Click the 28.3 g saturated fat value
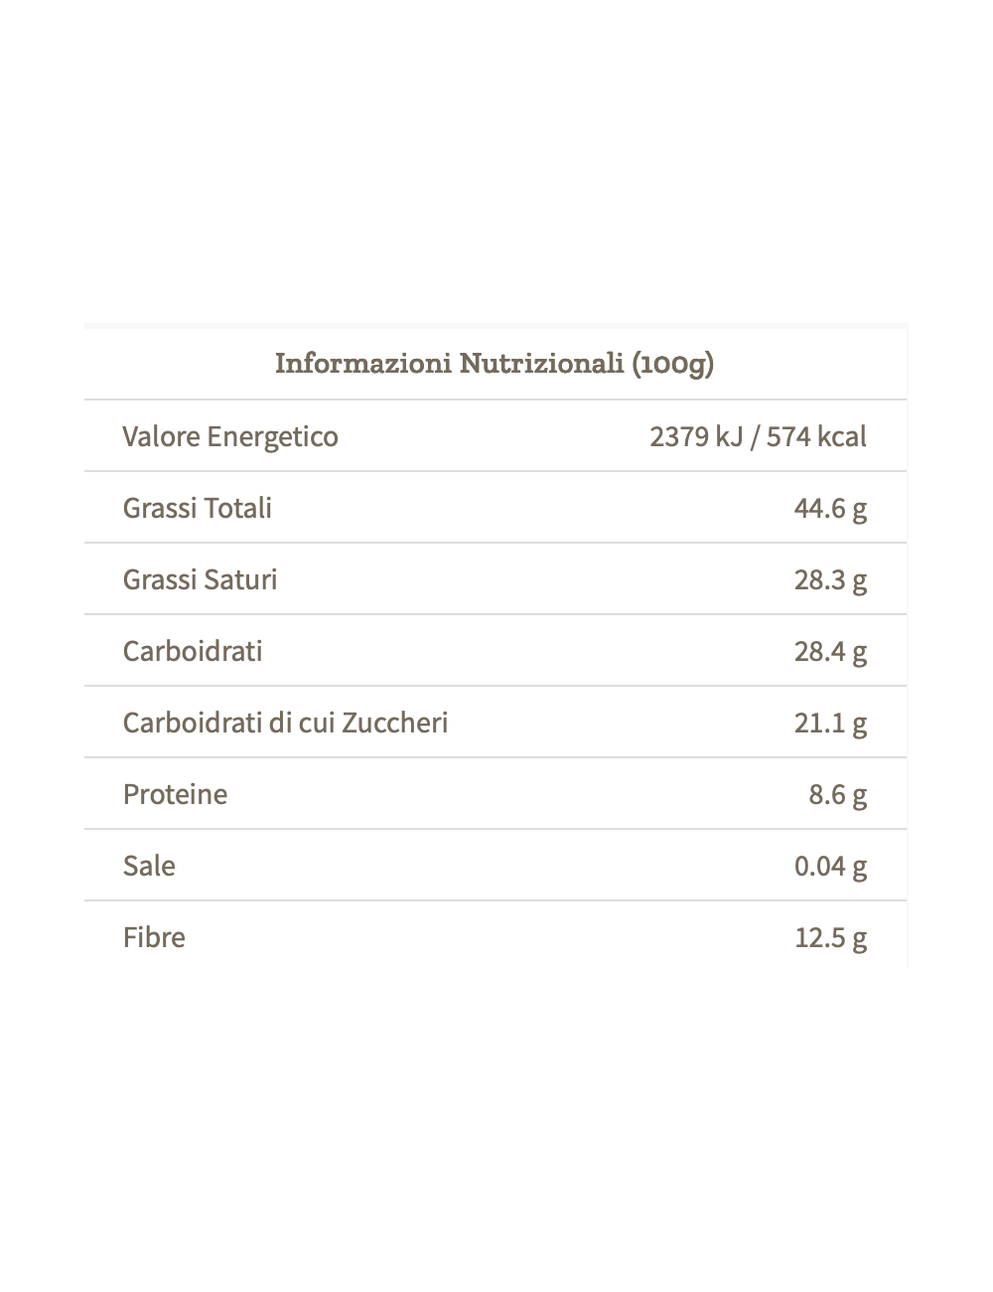The width and height of the screenshot is (993, 1292). click(830, 579)
